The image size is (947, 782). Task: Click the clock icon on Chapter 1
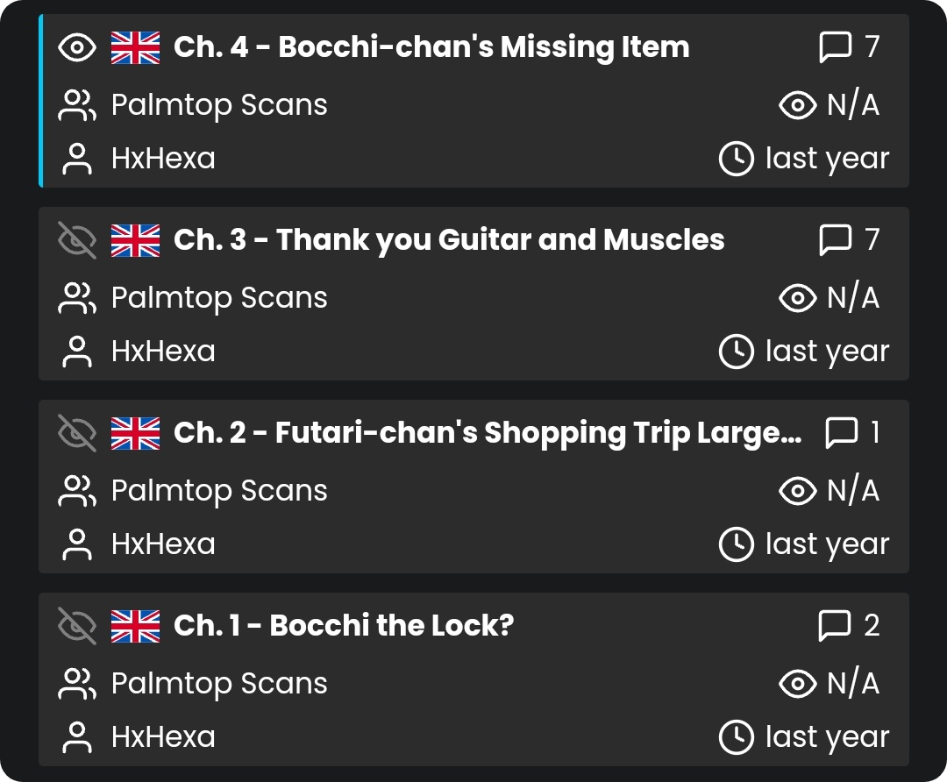tap(736, 737)
